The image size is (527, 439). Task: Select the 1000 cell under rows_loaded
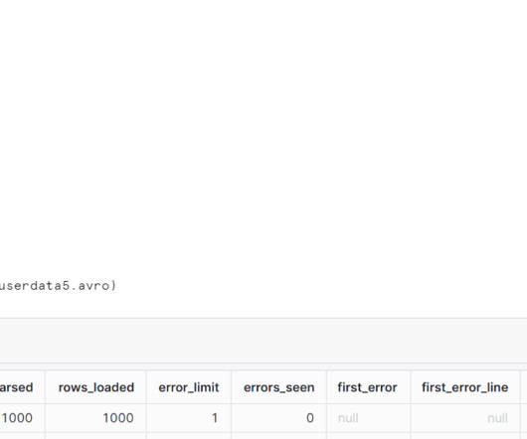(x=96, y=418)
